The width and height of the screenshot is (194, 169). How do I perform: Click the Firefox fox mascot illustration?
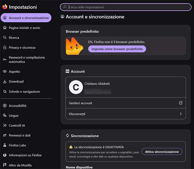coord(75,46)
